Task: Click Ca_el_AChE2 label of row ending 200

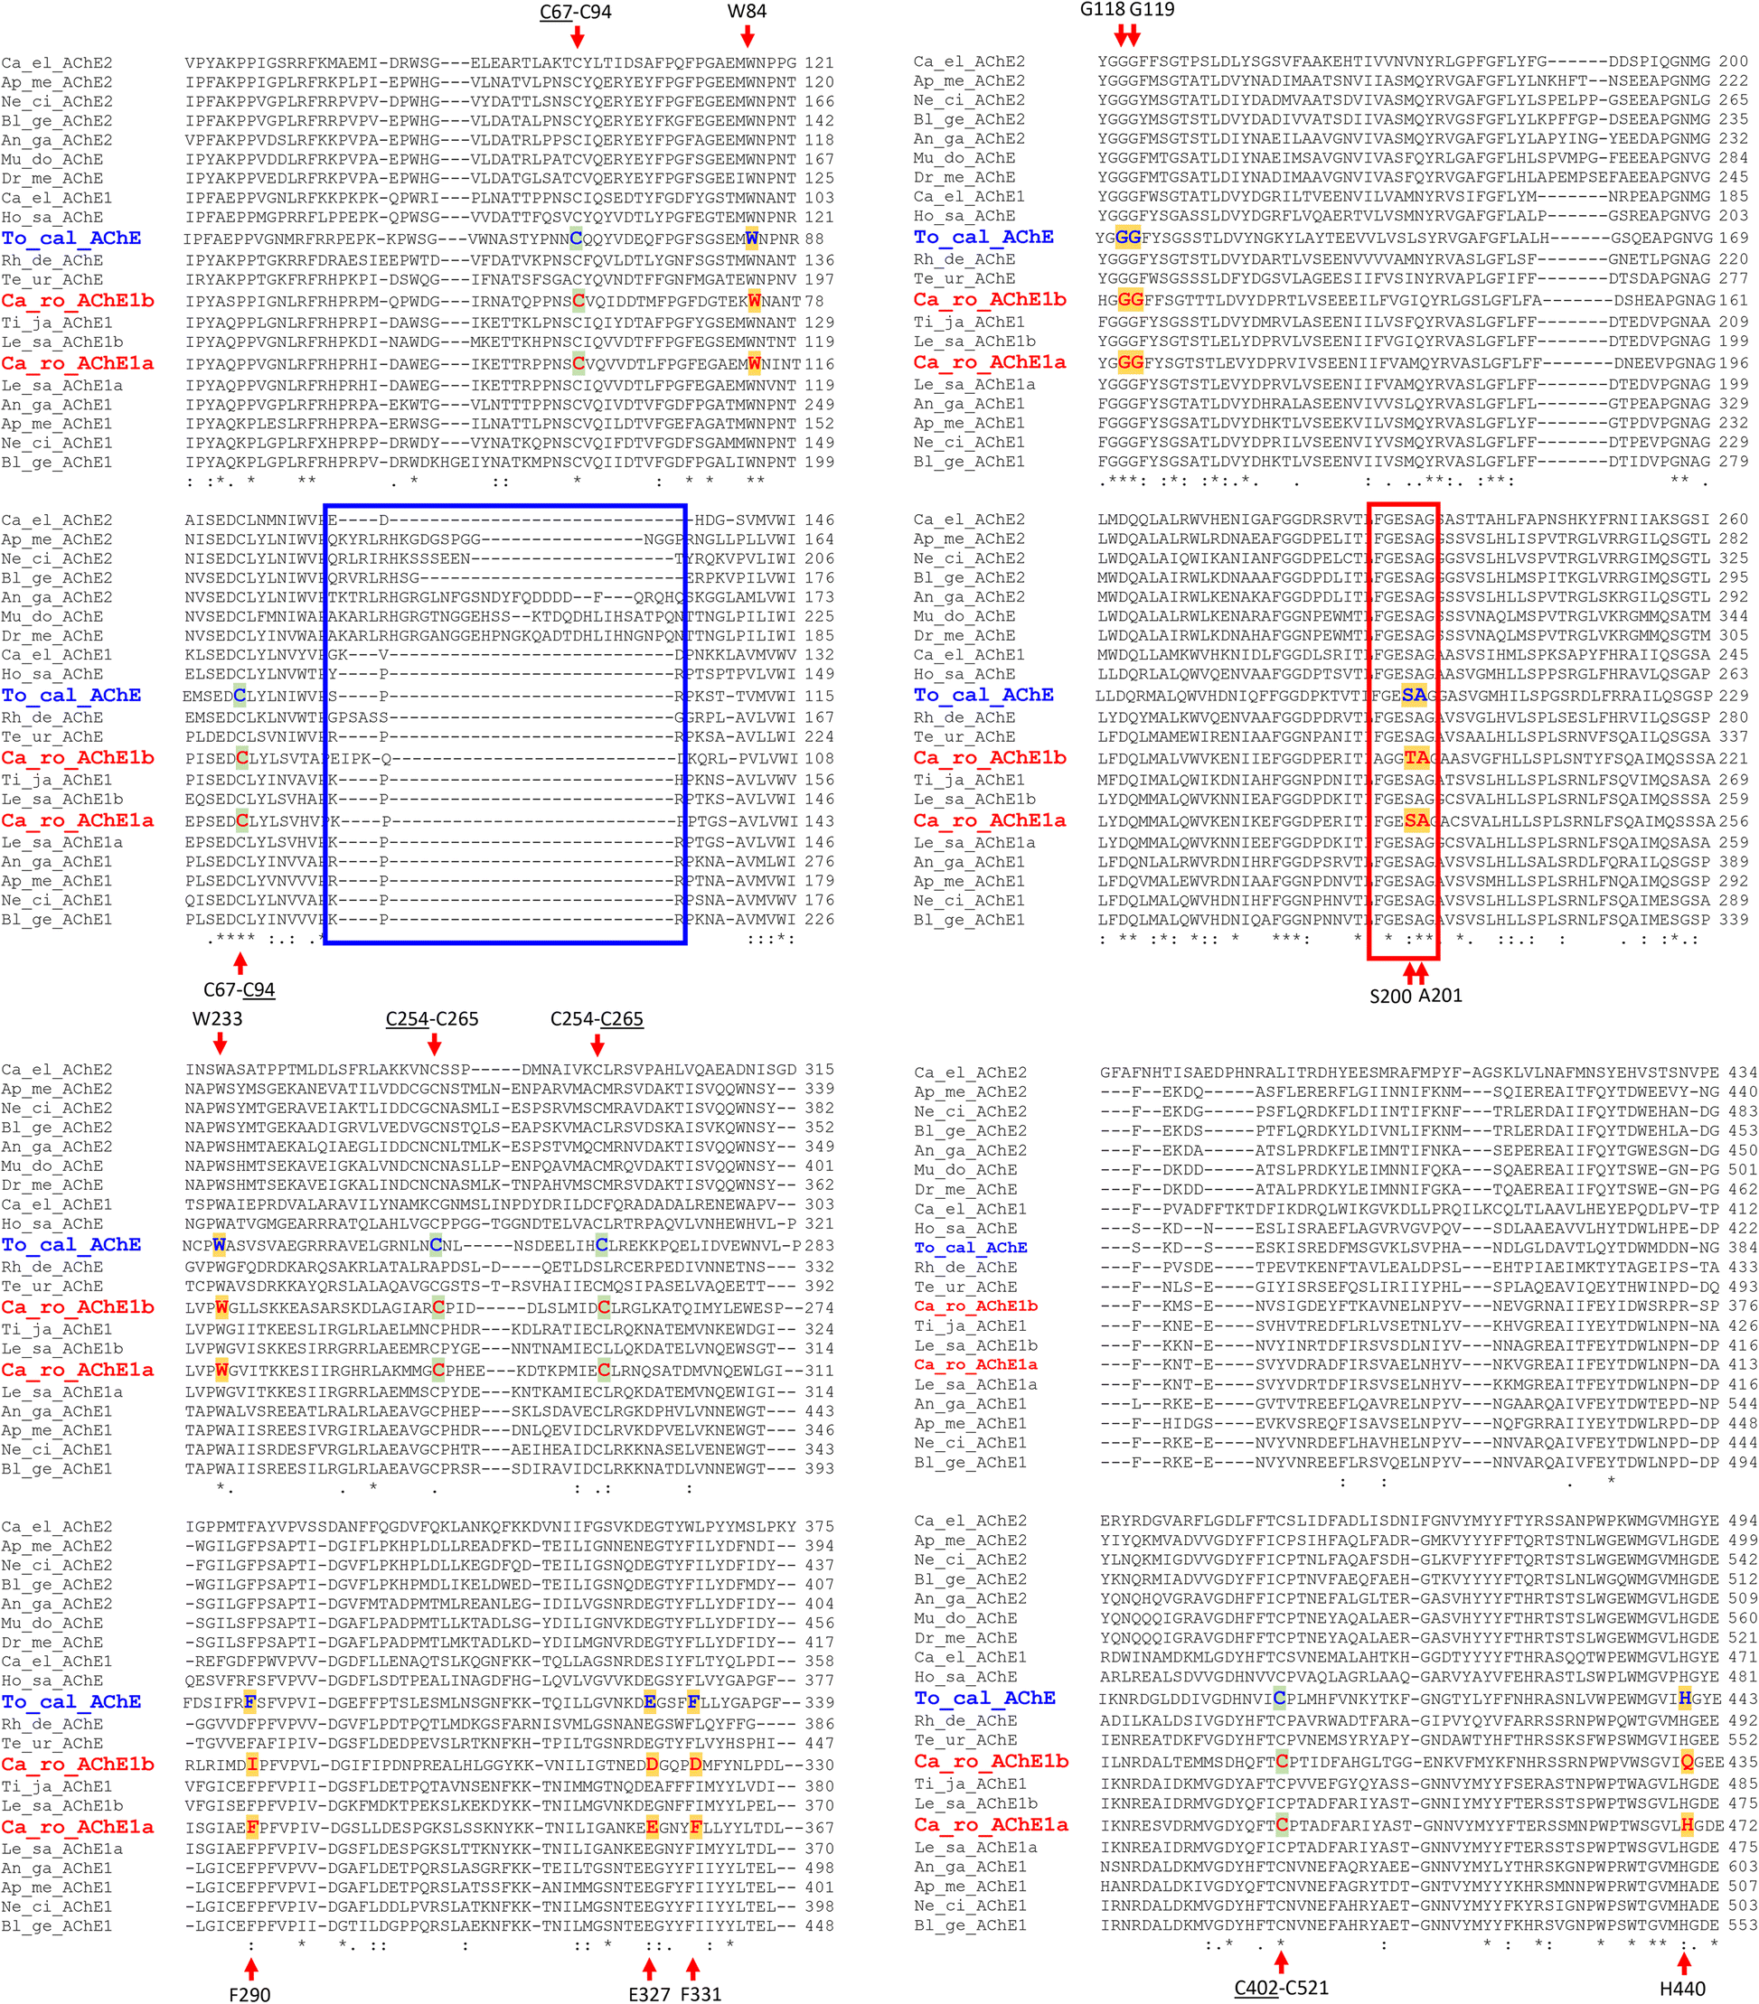Action: (969, 61)
